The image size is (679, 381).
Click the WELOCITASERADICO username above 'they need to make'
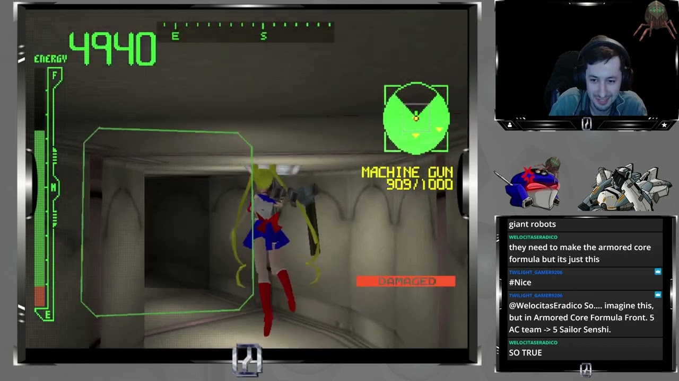coord(533,237)
